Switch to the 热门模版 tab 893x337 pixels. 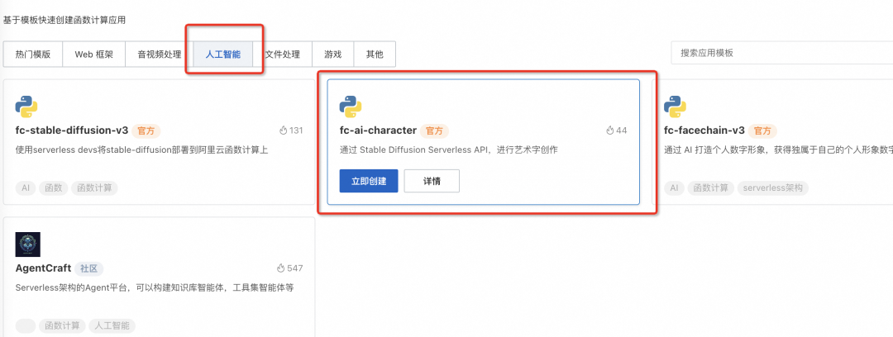point(33,55)
